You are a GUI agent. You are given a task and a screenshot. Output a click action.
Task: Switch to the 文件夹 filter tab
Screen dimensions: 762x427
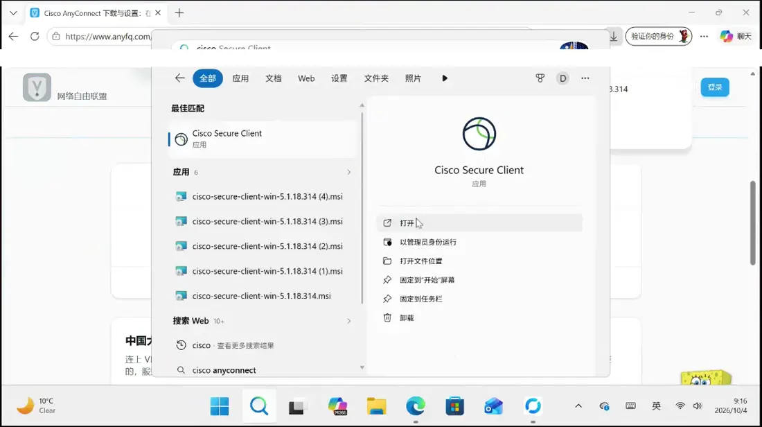376,78
